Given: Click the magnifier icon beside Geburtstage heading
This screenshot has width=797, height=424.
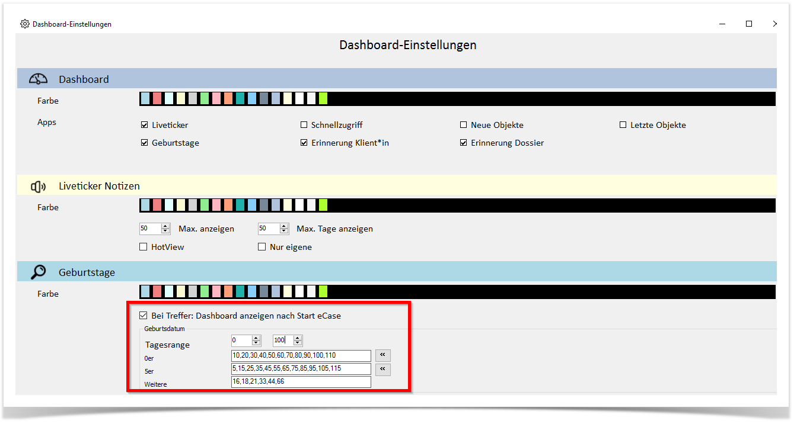Looking at the screenshot, I should pyautogui.click(x=39, y=272).
